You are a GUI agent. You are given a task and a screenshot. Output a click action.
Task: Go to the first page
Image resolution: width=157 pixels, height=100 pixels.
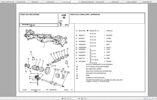(x=63, y=98)
